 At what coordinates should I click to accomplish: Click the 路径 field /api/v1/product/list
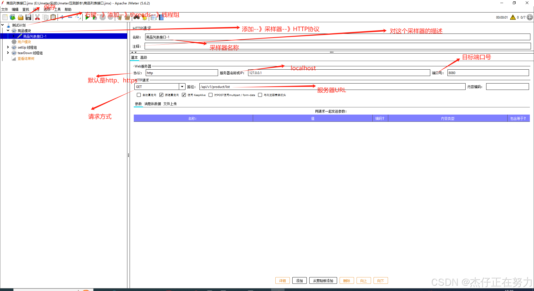coord(332,87)
